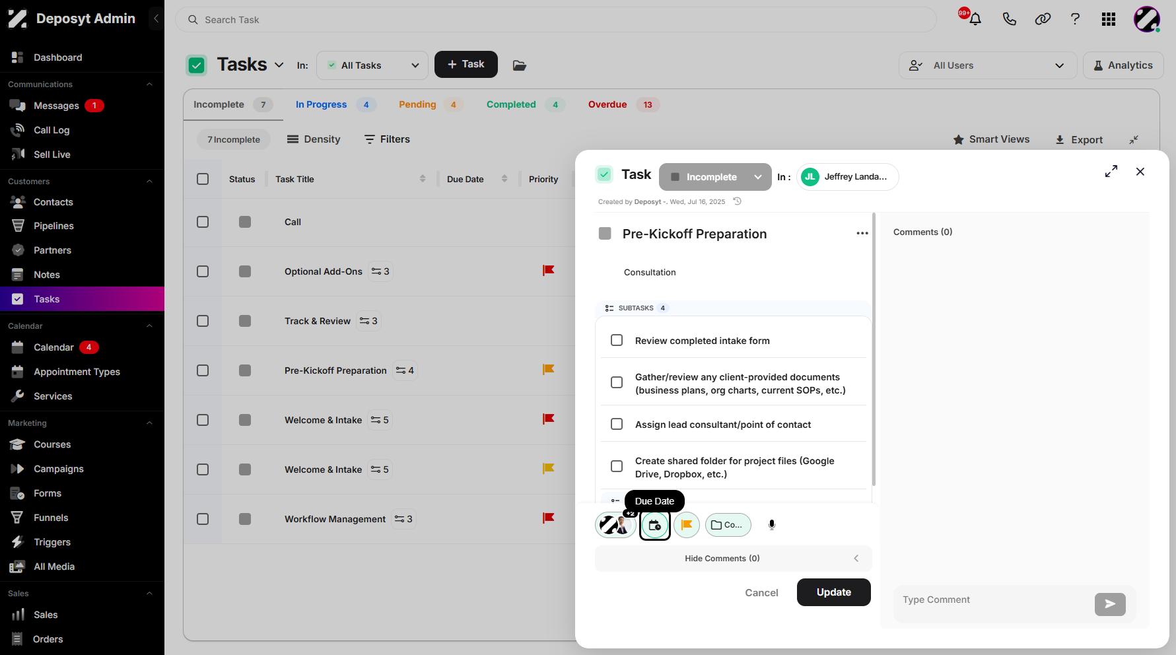Click the Search Task field
Screen dimensions: 1176x655
pyautogui.click(x=556, y=20)
